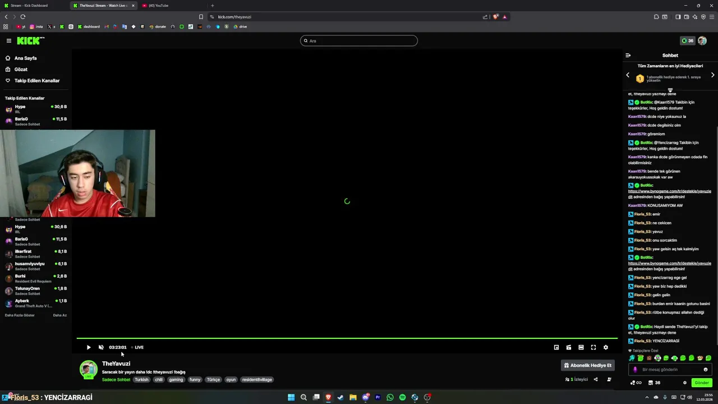Click the Ara search field
Screen dimensions: 718x404
click(x=359, y=40)
